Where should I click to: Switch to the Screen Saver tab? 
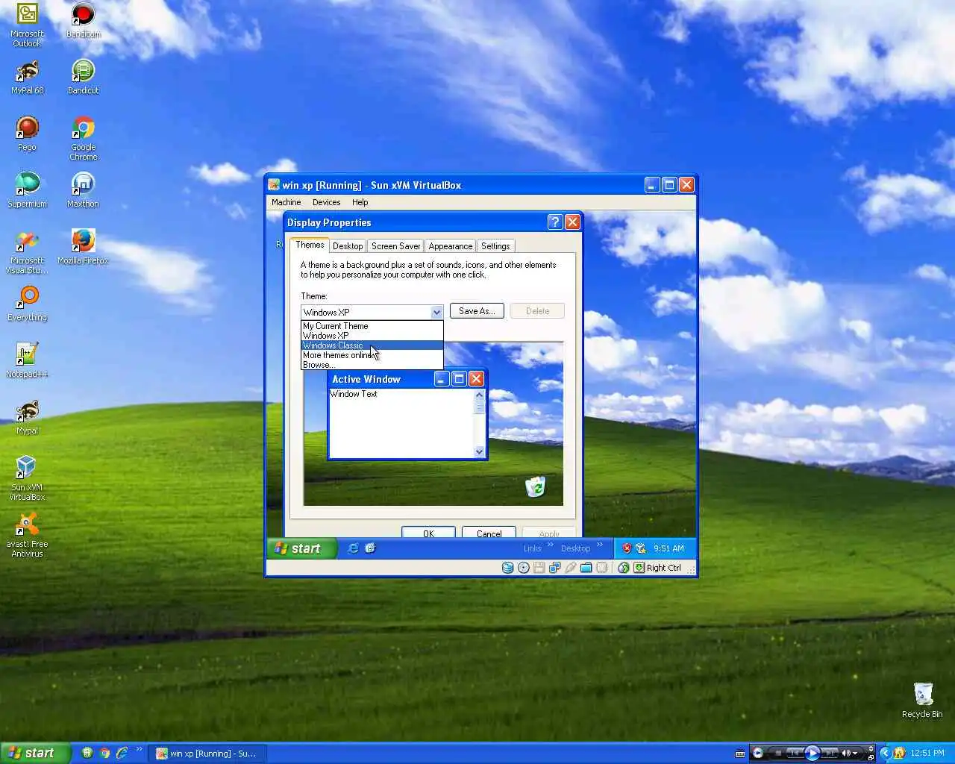(x=395, y=246)
